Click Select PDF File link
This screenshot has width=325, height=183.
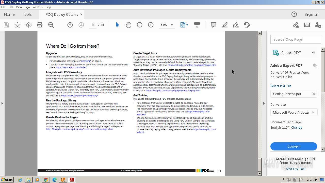tap(281, 86)
